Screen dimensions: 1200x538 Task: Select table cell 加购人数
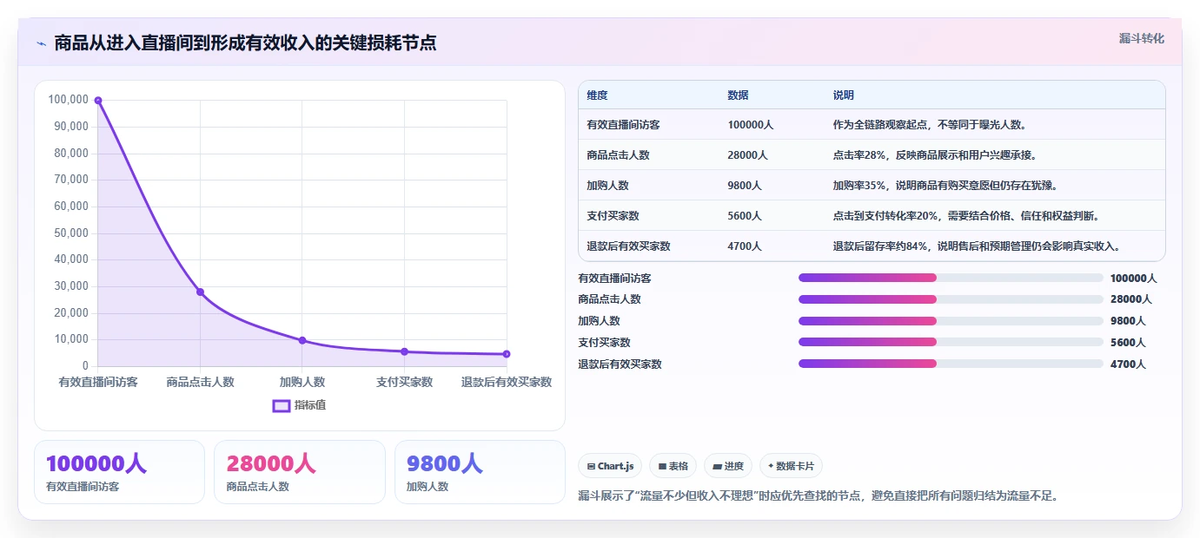pyautogui.click(x=607, y=186)
